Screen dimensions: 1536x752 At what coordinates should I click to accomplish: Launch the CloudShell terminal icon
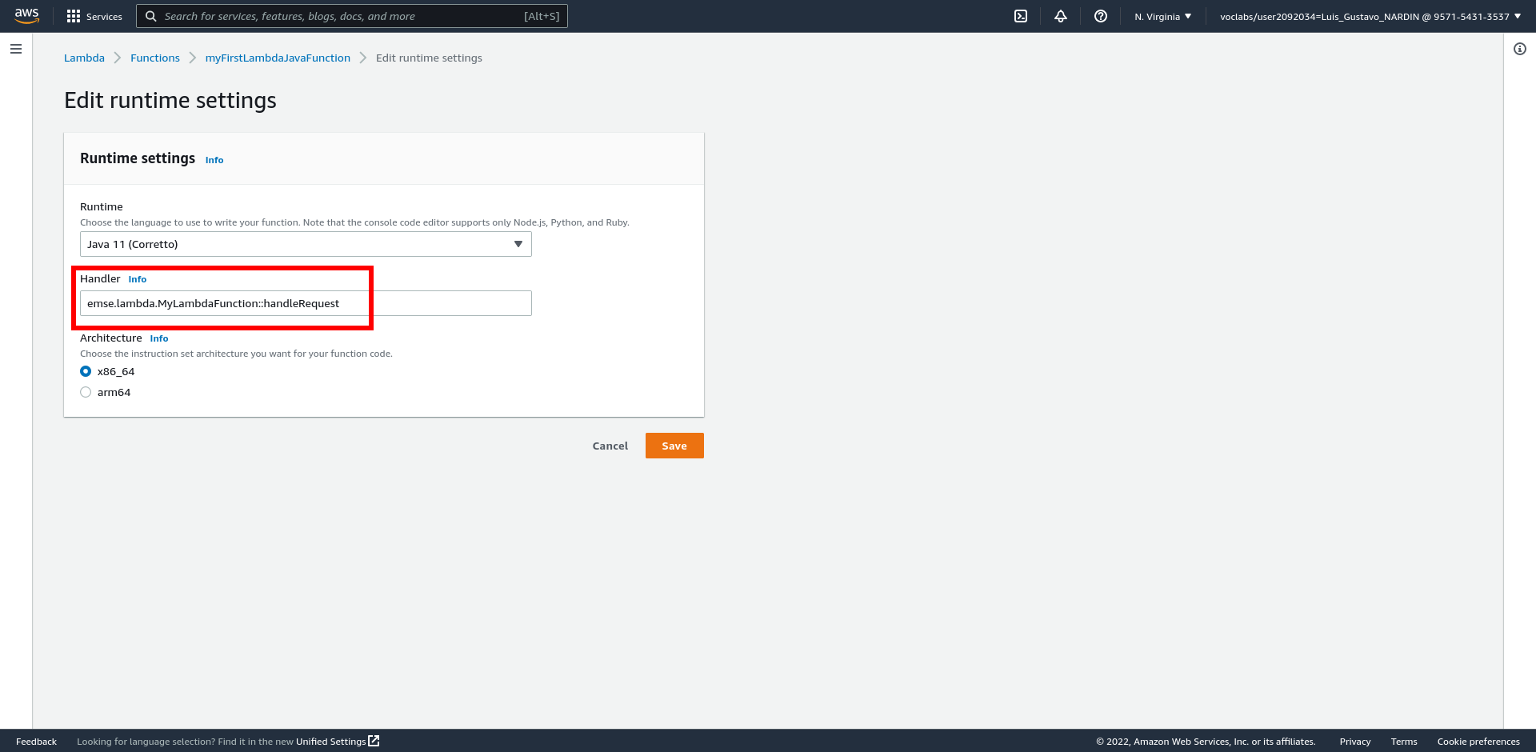tap(1021, 16)
